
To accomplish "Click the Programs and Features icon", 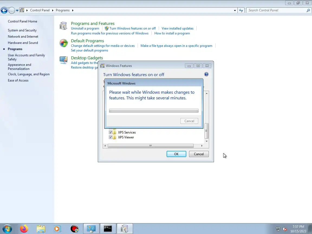I will (x=63, y=26).
